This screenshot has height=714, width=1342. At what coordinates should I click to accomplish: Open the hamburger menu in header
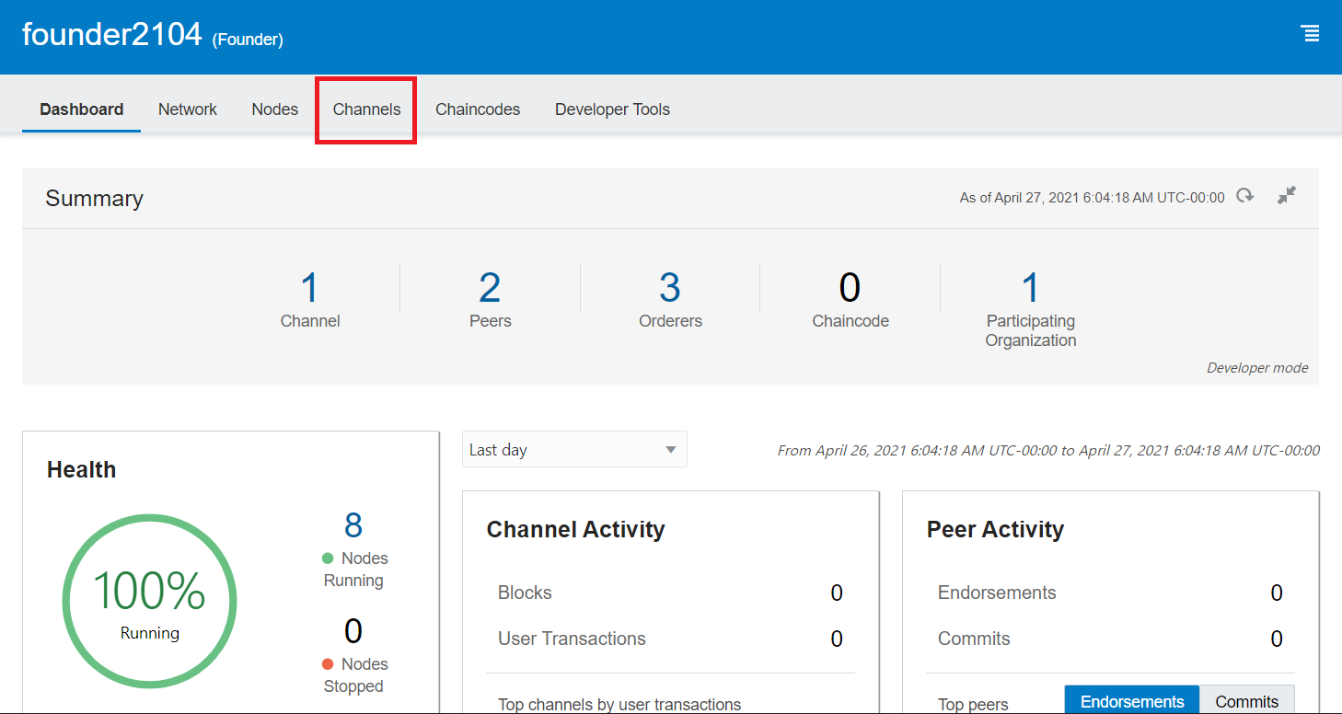pos(1310,34)
